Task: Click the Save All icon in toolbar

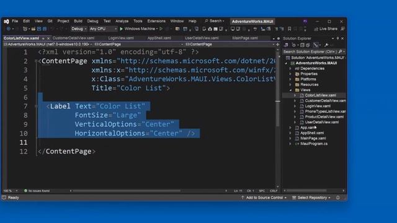Action: (x=45, y=29)
